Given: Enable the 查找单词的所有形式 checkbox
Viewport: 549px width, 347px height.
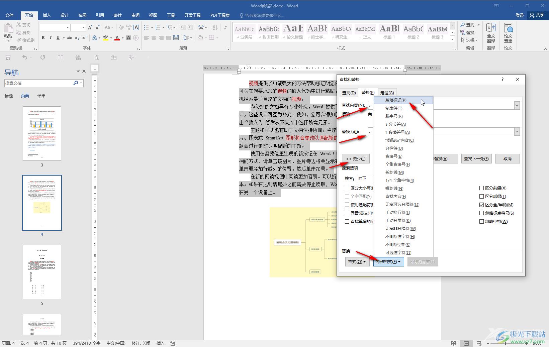Looking at the screenshot, I should pos(347,221).
